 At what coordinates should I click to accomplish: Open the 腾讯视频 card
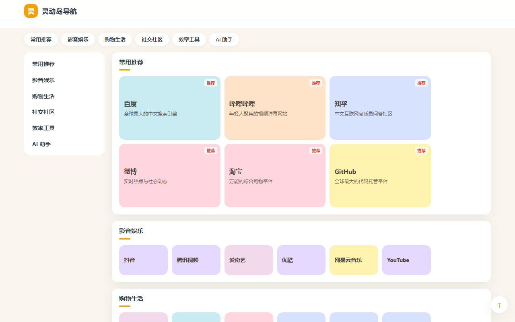196,260
